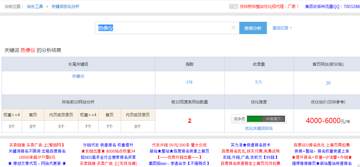360x167 pixels.
Task: Open the 快排+整站,排名权重快速上涨 ad
Action: (x=322, y=151)
